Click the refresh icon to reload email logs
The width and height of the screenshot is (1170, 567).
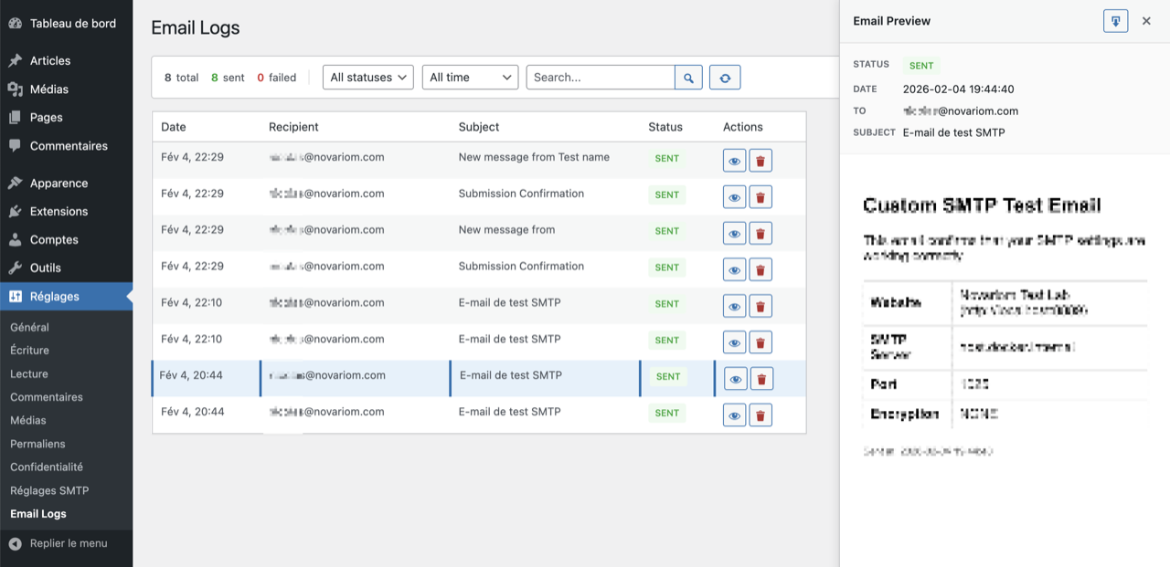point(725,77)
